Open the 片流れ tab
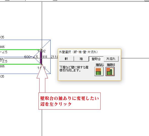Viewport: 149px width, 136px height. [111, 59]
